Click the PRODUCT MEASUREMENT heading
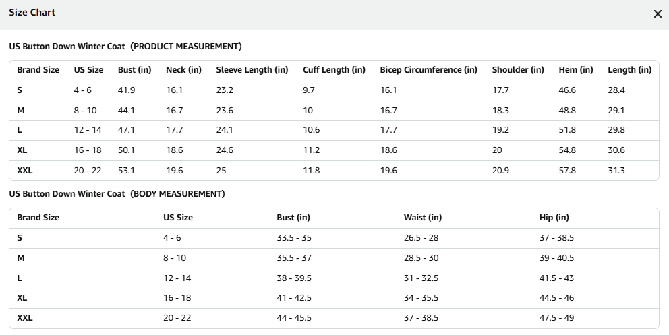Viewport: 669px width, 335px height. click(185, 47)
